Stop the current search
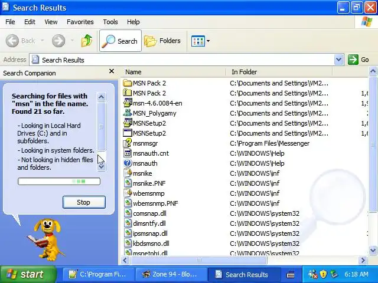The height and width of the screenshot is (283, 378). [x=84, y=202]
